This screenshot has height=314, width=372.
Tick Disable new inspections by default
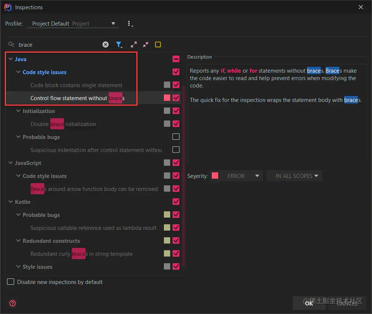tap(10, 282)
